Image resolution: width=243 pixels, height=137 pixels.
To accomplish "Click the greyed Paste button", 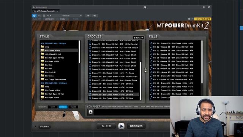I will point(76,19).
